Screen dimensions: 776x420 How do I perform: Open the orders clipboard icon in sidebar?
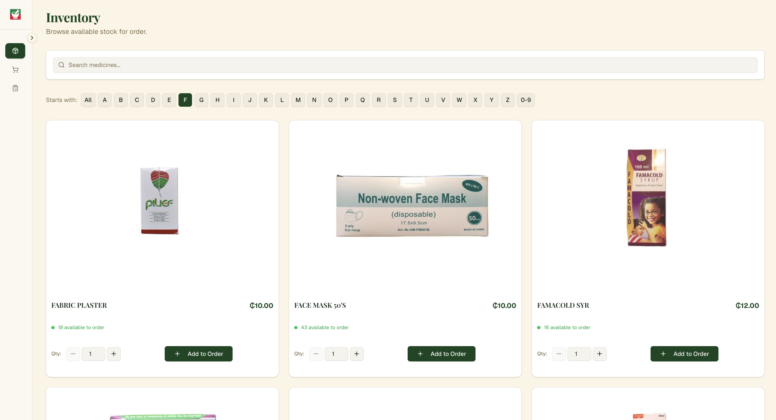coord(15,88)
